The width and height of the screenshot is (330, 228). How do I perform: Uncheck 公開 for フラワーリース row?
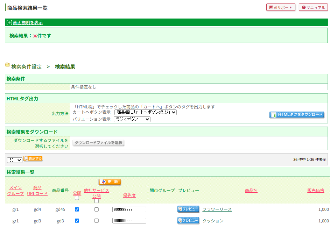[x=77, y=209]
